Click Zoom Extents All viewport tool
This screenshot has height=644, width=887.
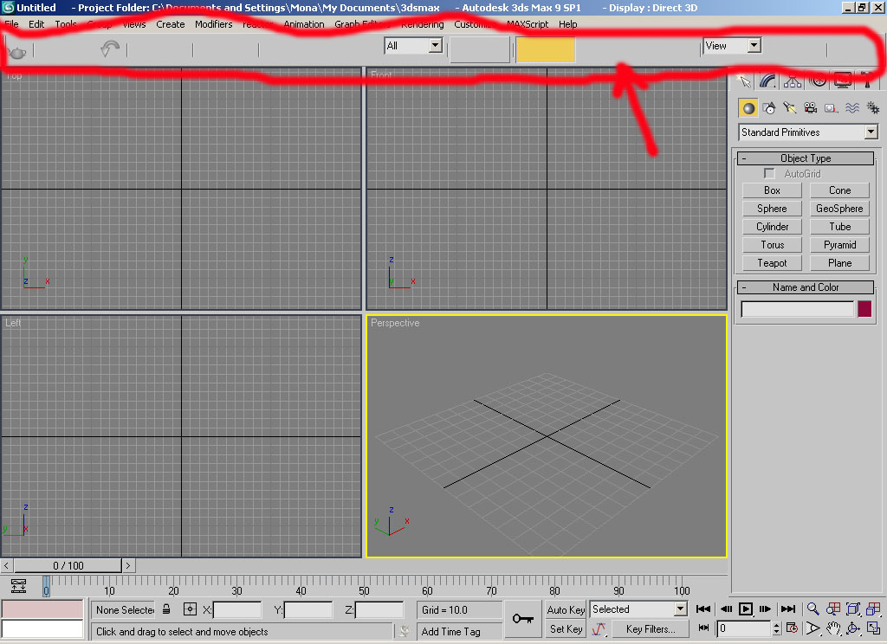click(873, 609)
